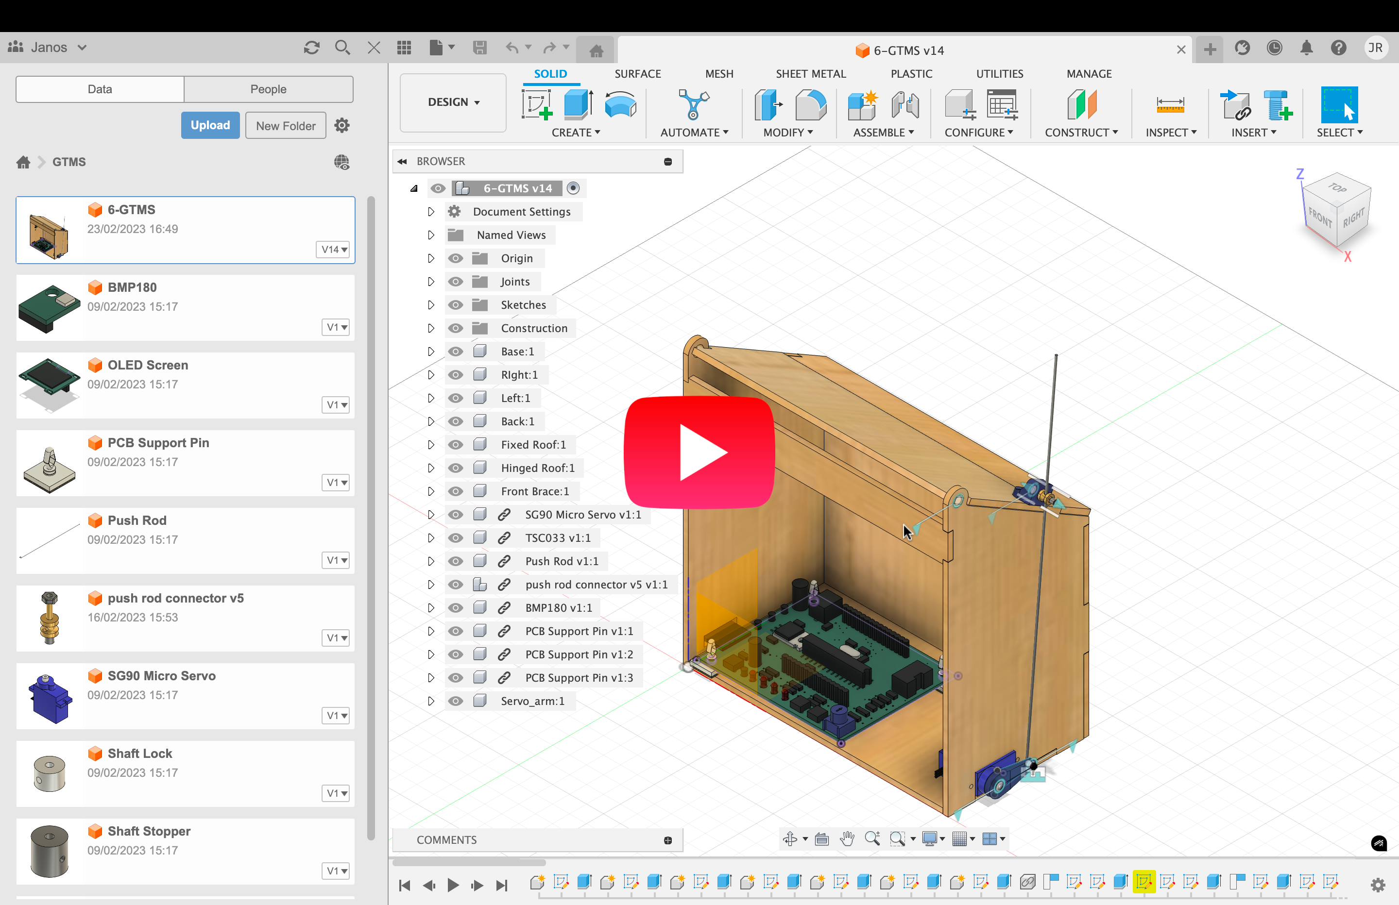Jump to the timeline end
This screenshot has width=1399, height=905.
[x=501, y=885]
